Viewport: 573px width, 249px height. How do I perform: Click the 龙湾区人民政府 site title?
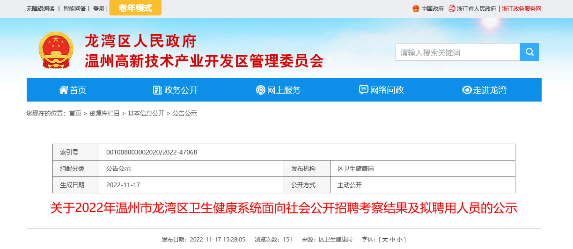(x=140, y=41)
